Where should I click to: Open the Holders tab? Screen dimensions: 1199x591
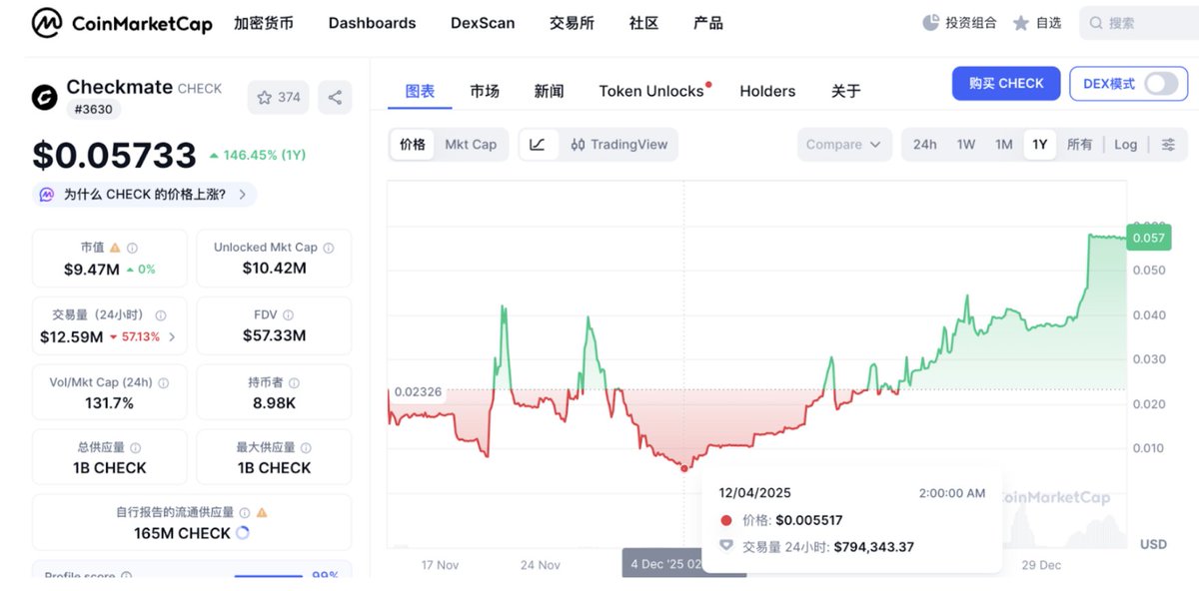click(767, 91)
